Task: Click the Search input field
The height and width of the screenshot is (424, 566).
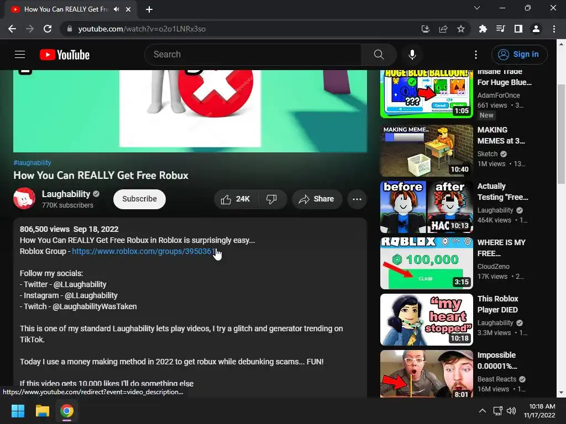Action: 253,55
